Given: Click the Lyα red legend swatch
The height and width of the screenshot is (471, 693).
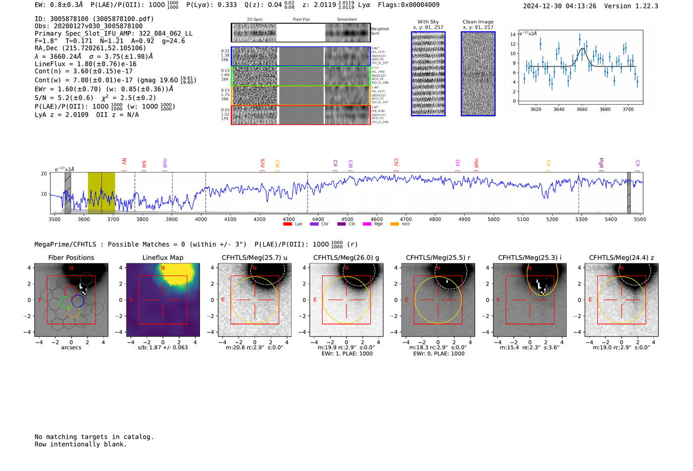Looking at the screenshot, I should pos(287,224).
